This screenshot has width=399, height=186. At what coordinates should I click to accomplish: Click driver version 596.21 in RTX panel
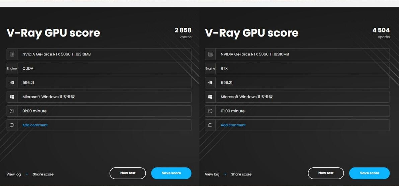227,83
